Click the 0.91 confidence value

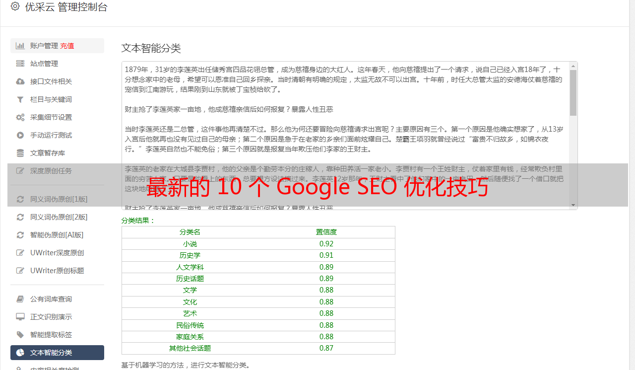click(326, 255)
